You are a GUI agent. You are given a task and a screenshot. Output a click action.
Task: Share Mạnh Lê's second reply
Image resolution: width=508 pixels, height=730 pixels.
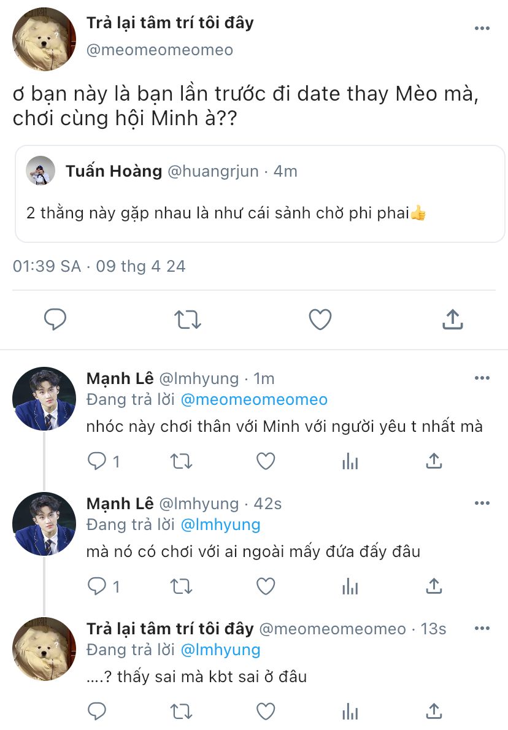pos(434,586)
